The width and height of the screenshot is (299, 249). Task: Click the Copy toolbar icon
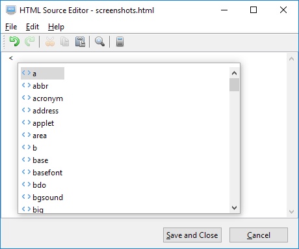click(x=64, y=42)
